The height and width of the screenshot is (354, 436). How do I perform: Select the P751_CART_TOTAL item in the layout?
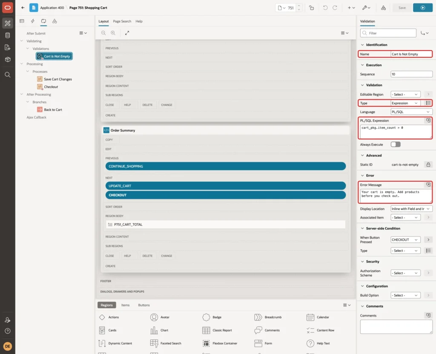click(x=226, y=225)
